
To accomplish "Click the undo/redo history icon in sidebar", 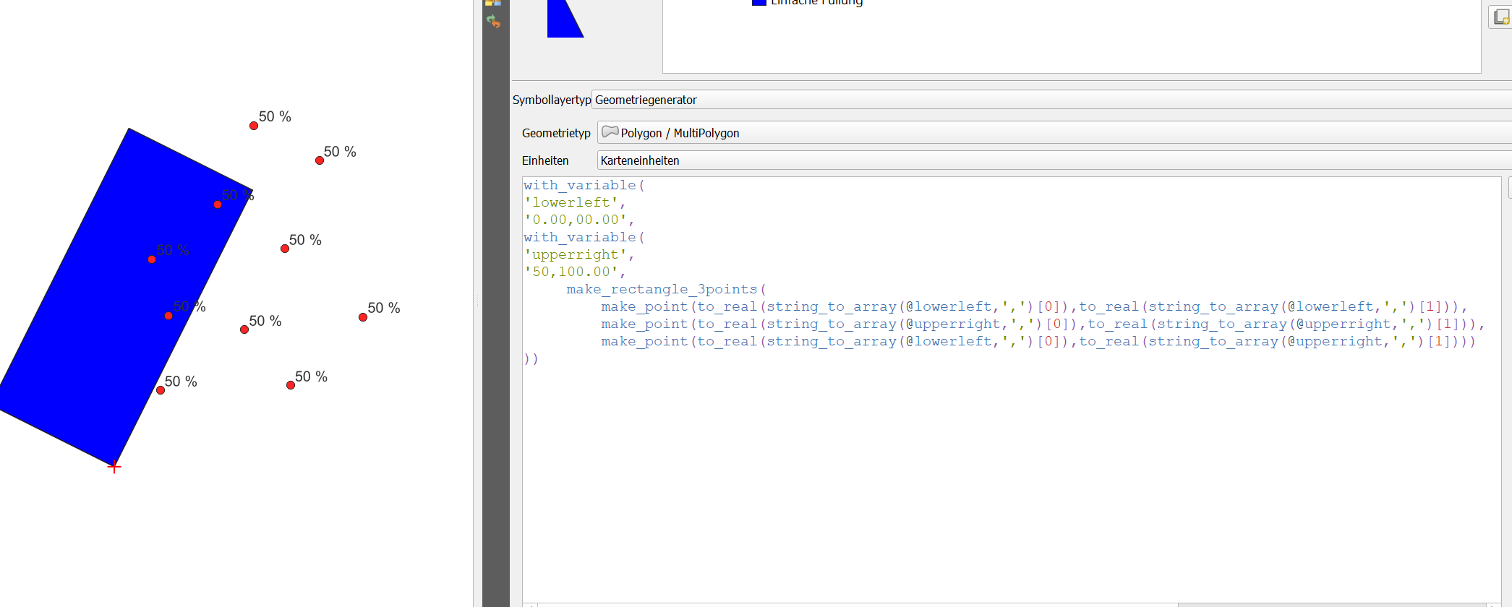I will tap(494, 21).
